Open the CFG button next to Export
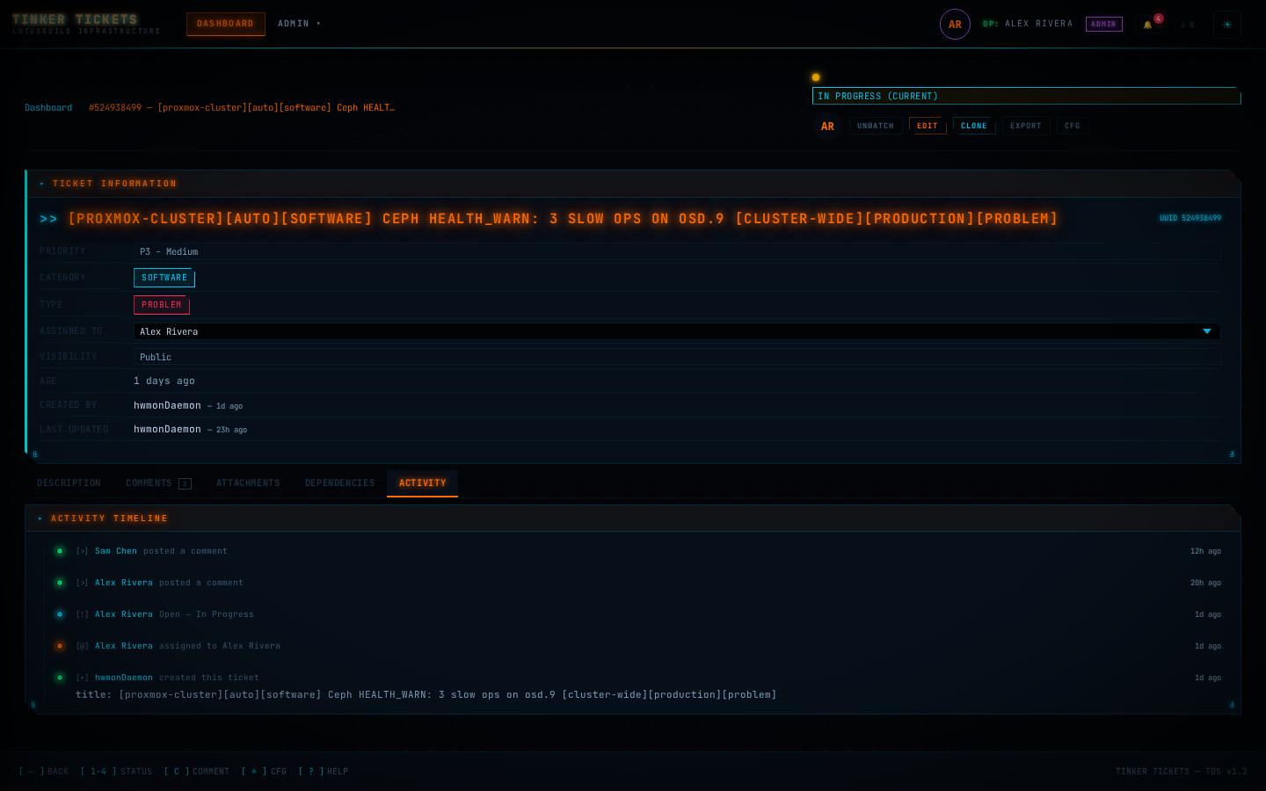Viewport: 1266px width, 791px height. tap(1073, 126)
